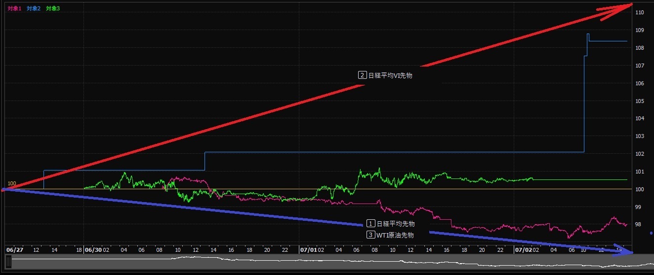The image size is (654, 275).
Task: Click the numbered box 2 beside 日経平均VI先物
Action: click(362, 75)
